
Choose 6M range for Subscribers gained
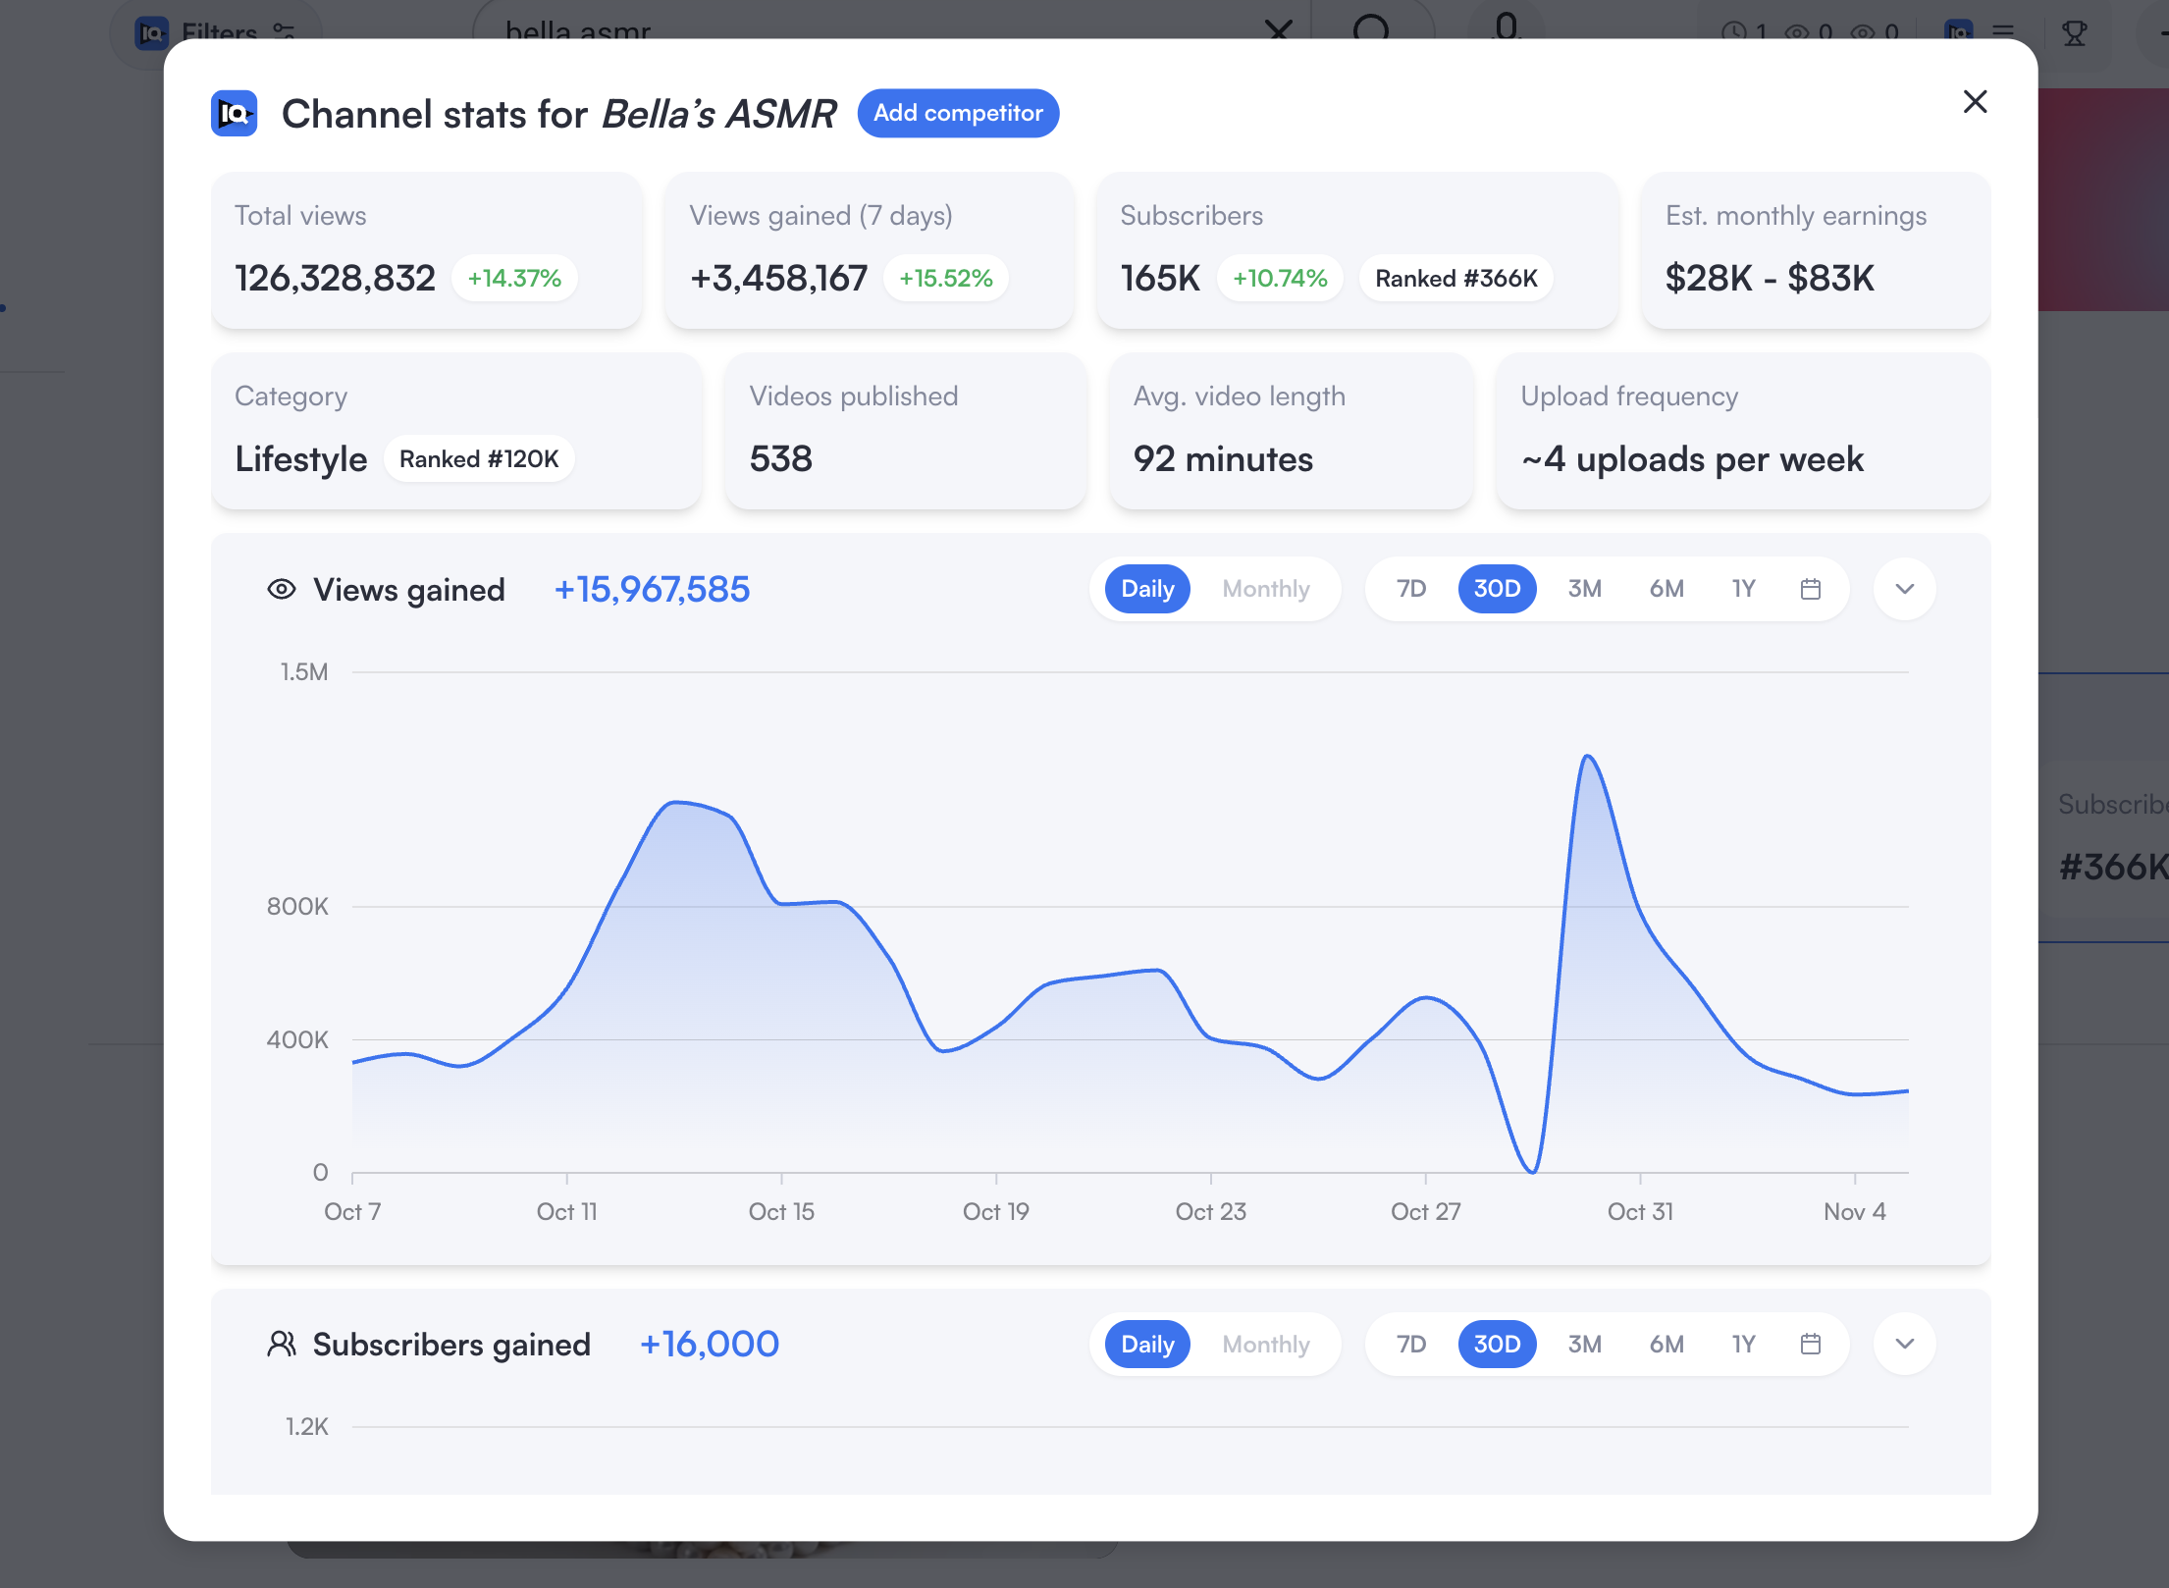click(1666, 1344)
